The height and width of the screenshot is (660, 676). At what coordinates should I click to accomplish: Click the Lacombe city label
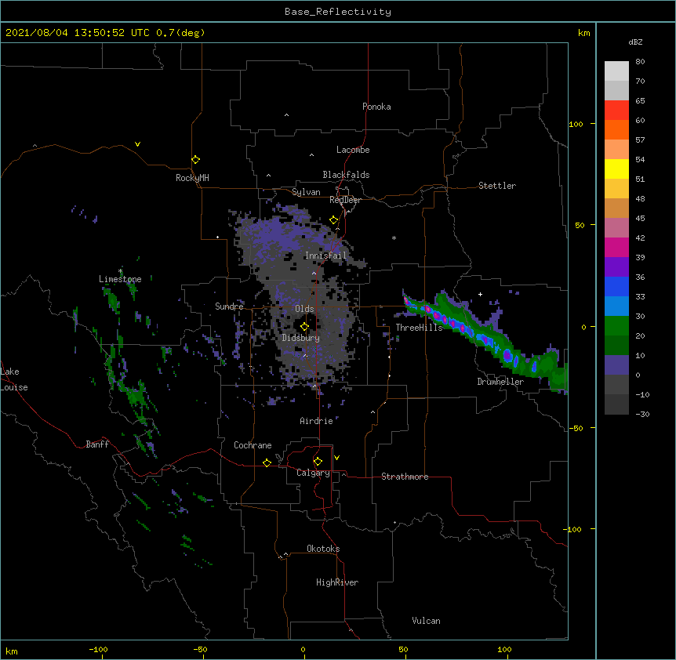tap(353, 150)
